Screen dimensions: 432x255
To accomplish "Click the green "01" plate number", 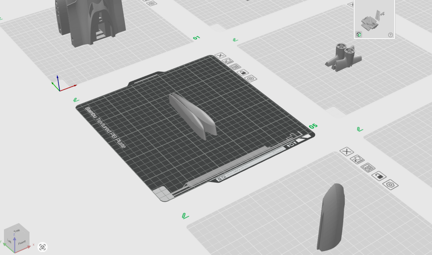I will pyautogui.click(x=196, y=38).
